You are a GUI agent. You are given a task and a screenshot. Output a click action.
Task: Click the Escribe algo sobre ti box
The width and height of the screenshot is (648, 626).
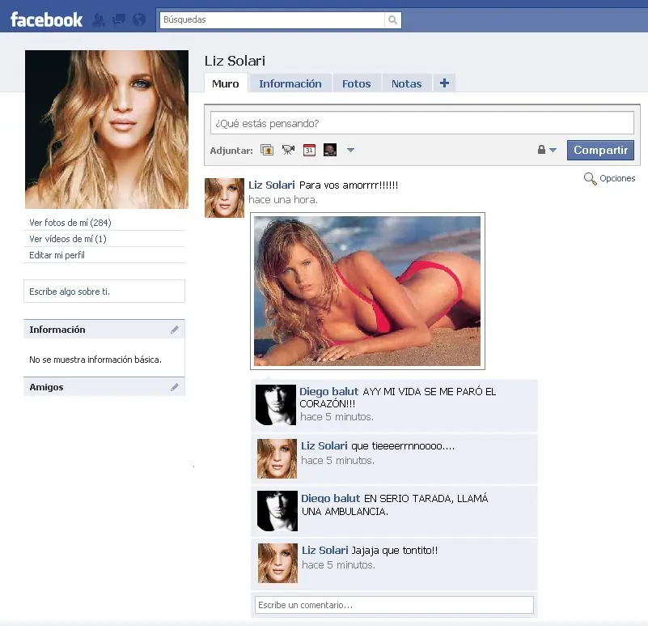coord(104,292)
